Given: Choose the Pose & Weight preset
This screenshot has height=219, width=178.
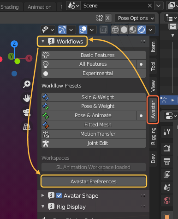Looking at the screenshot, I should click(x=98, y=106).
